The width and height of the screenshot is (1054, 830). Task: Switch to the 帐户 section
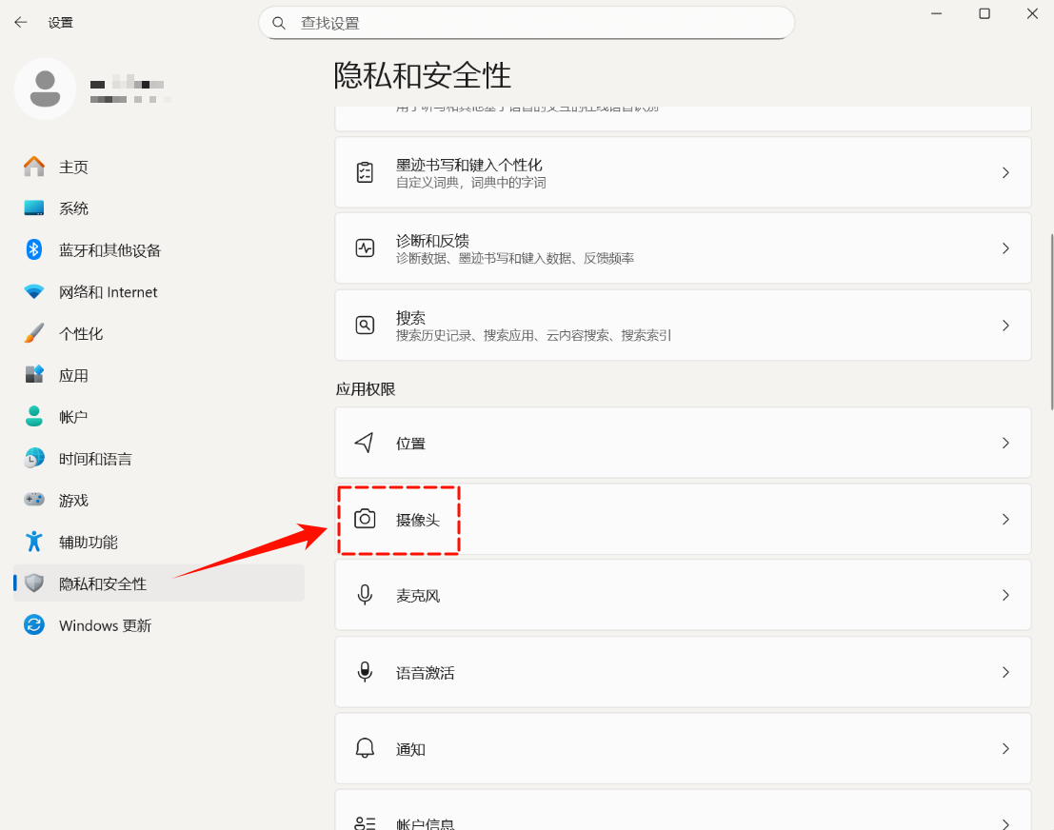tap(31, 416)
